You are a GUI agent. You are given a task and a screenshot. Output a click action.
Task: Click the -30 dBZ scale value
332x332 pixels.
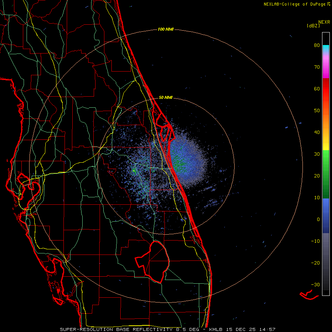[x=315, y=284]
